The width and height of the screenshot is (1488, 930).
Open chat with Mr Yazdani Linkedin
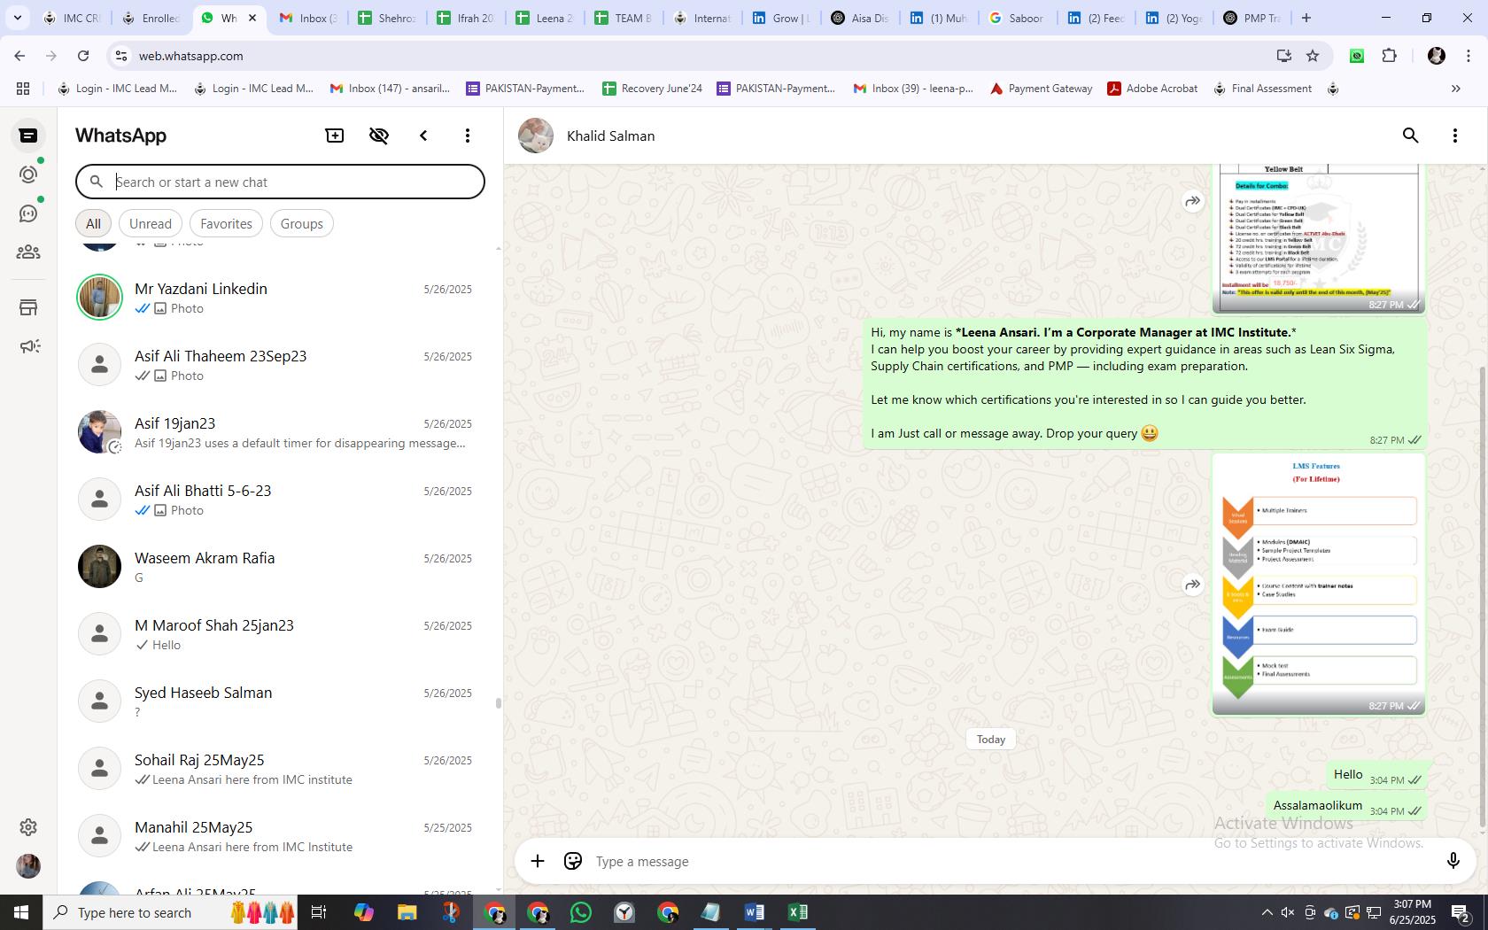coord(278,298)
